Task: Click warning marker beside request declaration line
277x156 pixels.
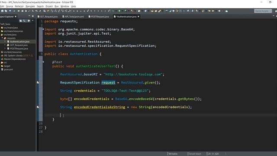Action: click(x=38, y=82)
